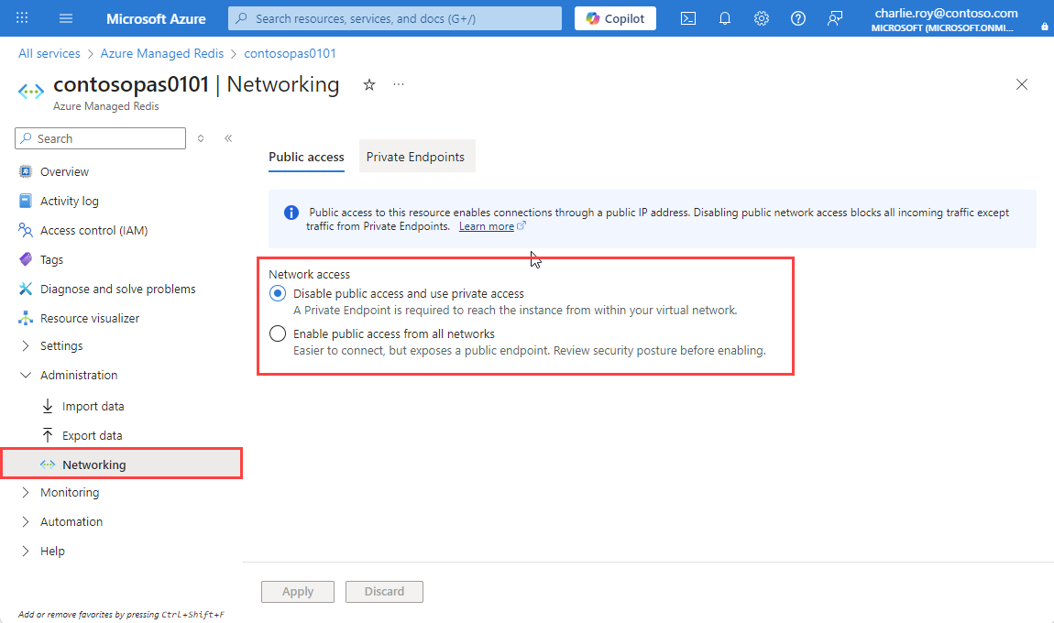Favorite the resource with star icon
The width and height of the screenshot is (1054, 623).
coord(369,84)
